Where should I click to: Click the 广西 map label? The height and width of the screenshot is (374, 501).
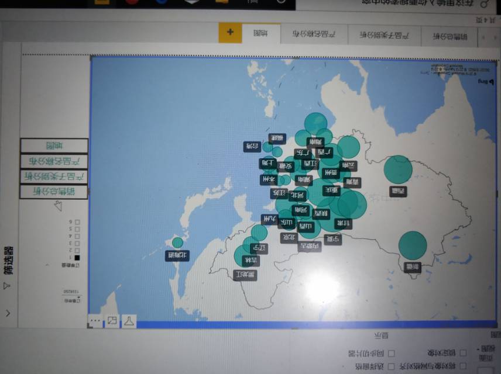click(x=324, y=153)
